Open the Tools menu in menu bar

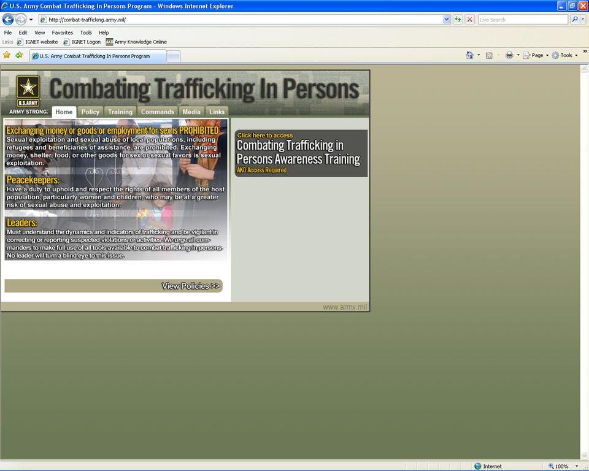(86, 33)
